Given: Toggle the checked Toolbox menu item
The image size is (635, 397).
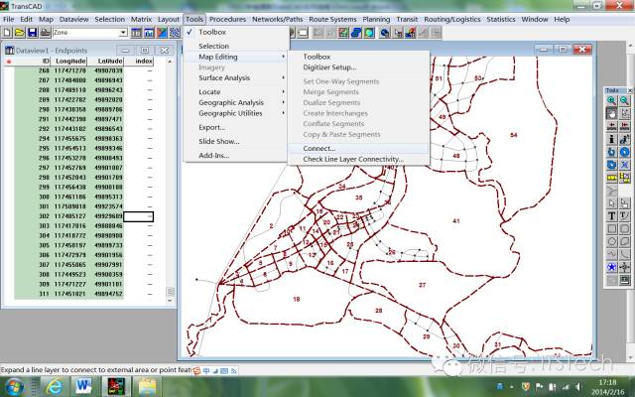Looking at the screenshot, I should coord(212,32).
